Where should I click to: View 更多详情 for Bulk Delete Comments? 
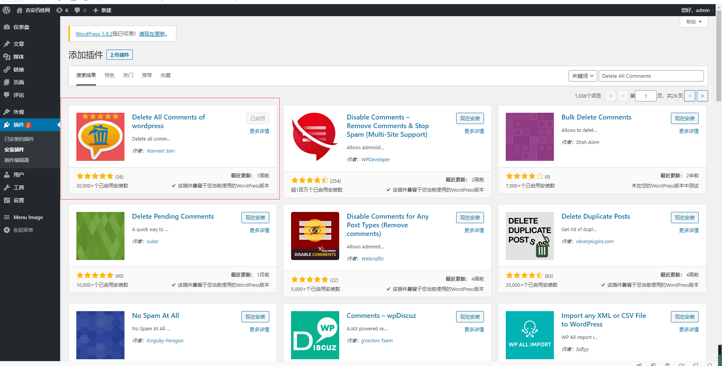(x=689, y=131)
